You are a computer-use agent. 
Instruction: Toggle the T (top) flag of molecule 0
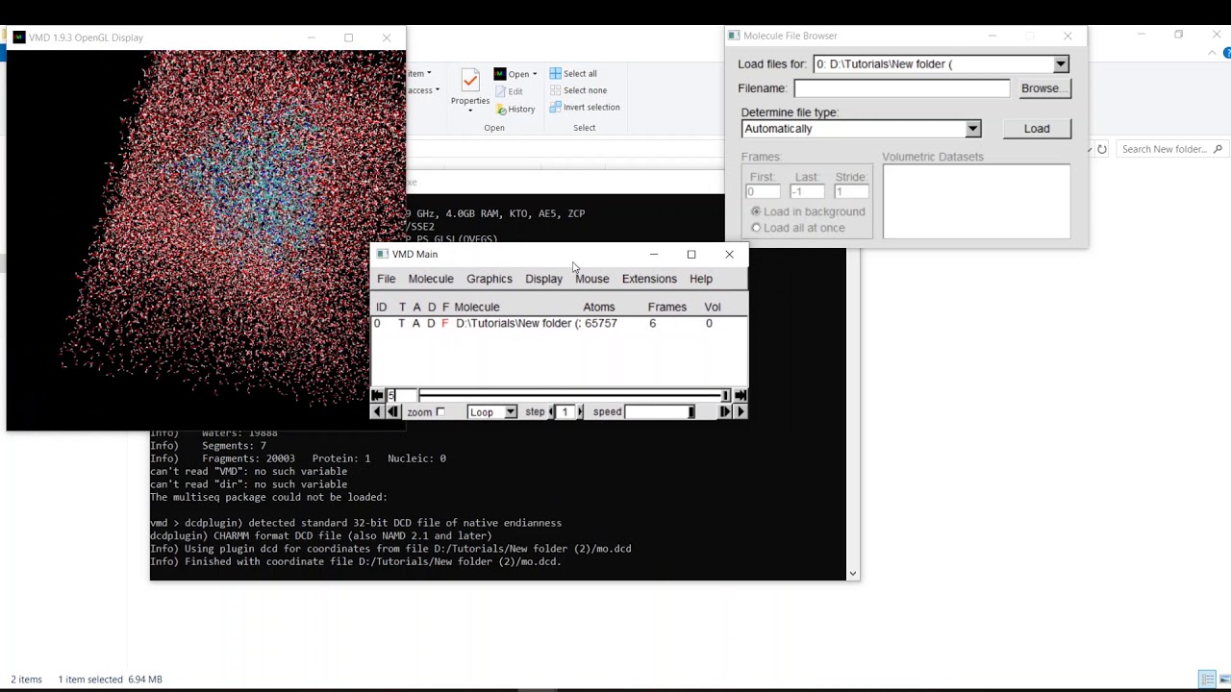(402, 323)
